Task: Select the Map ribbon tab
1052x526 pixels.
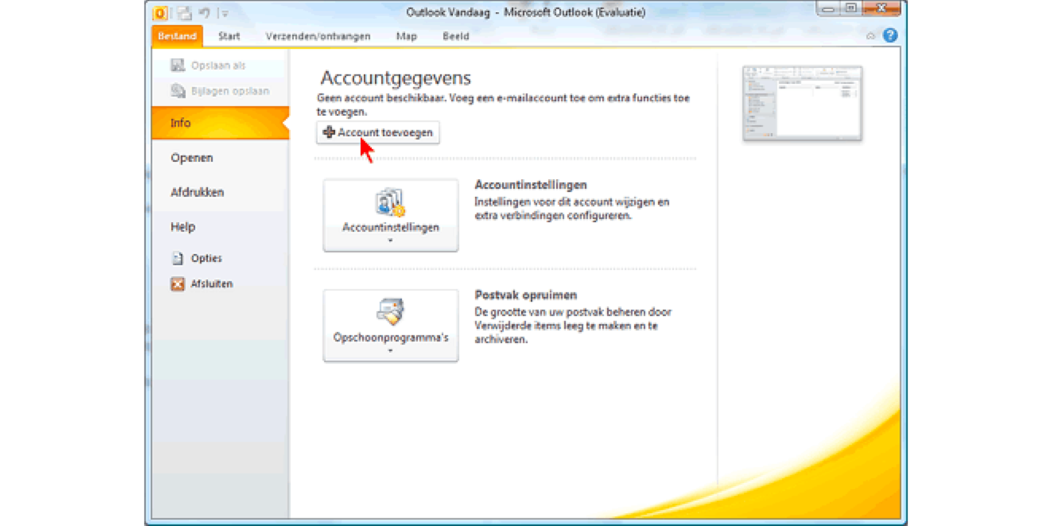Action: tap(406, 36)
